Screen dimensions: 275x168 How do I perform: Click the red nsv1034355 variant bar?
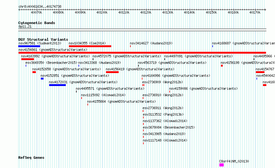point(90,46)
